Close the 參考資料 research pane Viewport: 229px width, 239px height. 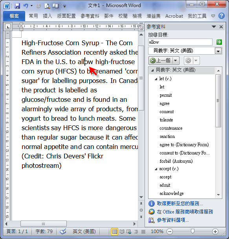coord(221,27)
